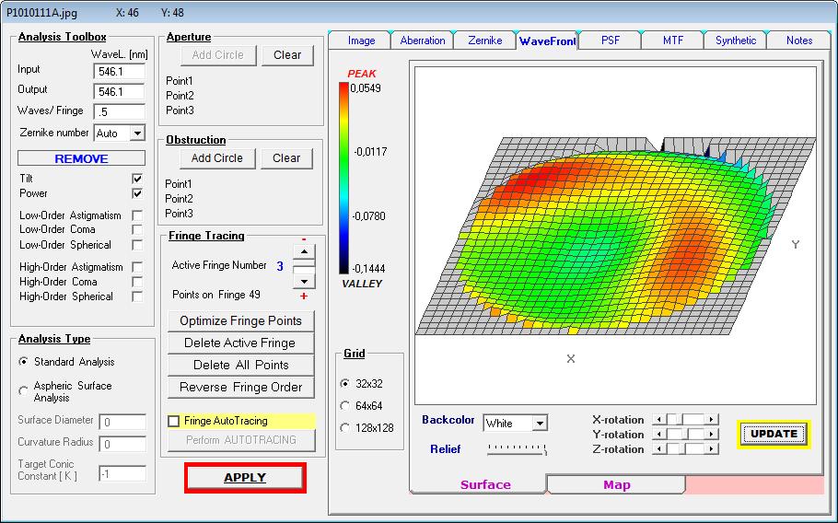Open the Zernike number dropdown

click(137, 133)
